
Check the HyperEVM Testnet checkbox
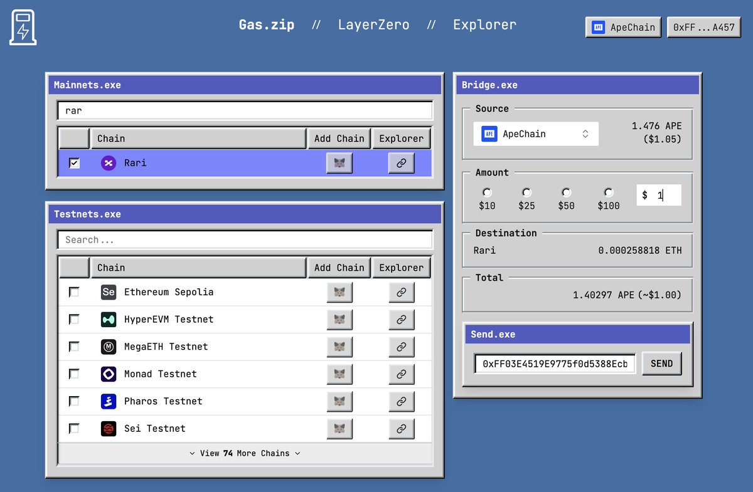tap(74, 320)
